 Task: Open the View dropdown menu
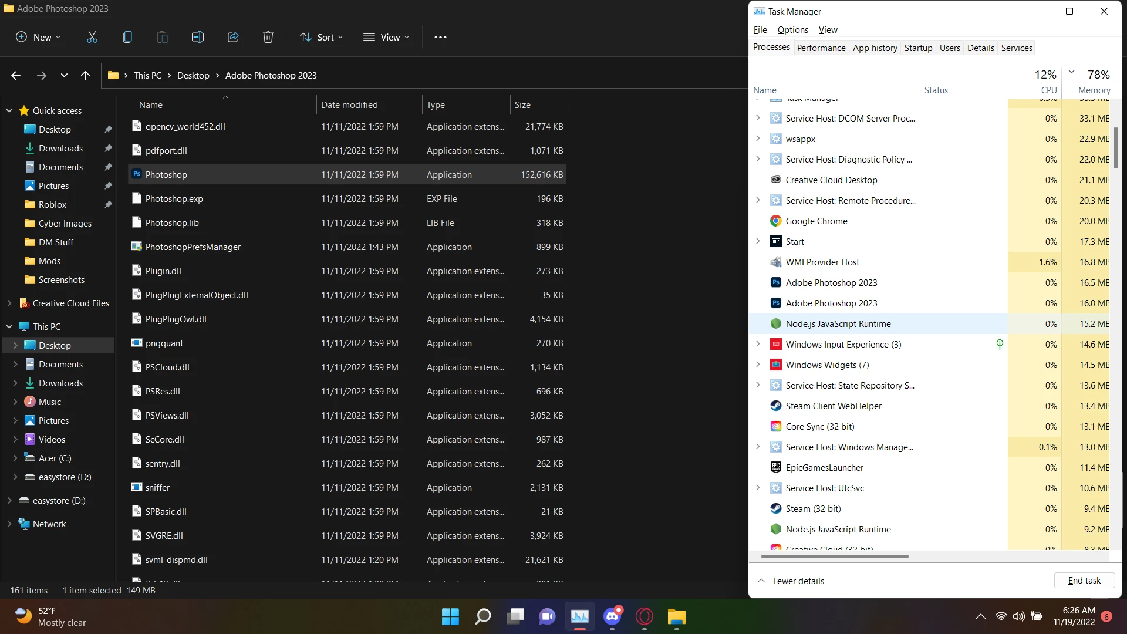386,37
